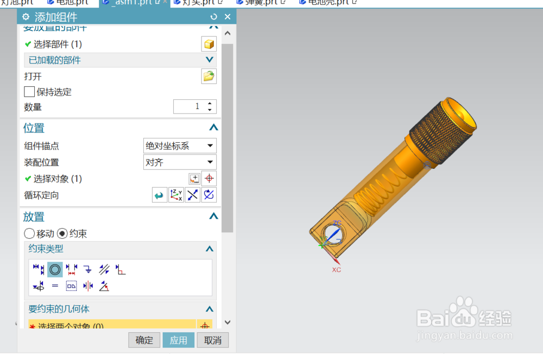Select the Fit (equals sign) constraint icon
Viewport: 543px width, 354px height.
[55, 286]
